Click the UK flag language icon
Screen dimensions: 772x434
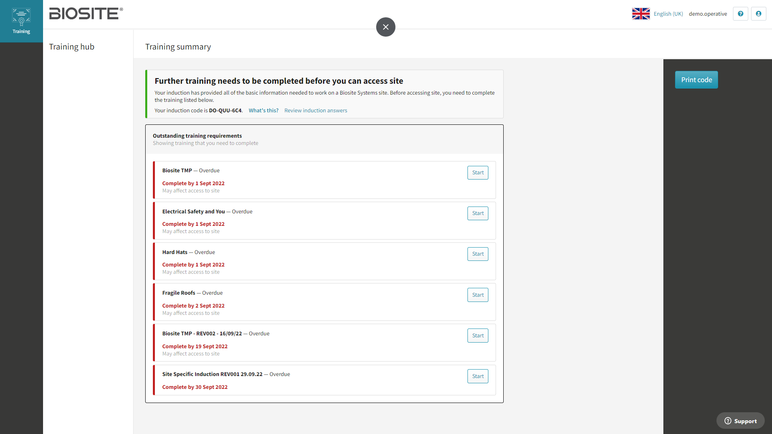[x=641, y=14]
